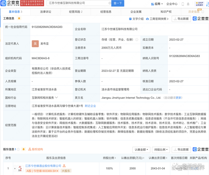Clear the search box with the X icon
This screenshot has width=209, height=175.
tap(110, 3)
